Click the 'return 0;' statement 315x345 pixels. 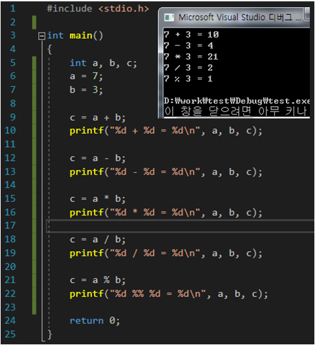coord(94,321)
